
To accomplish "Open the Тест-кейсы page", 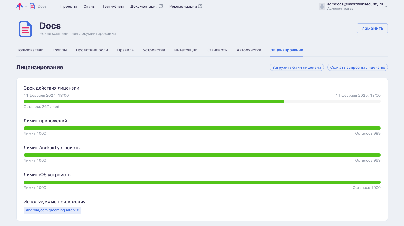I will [113, 6].
